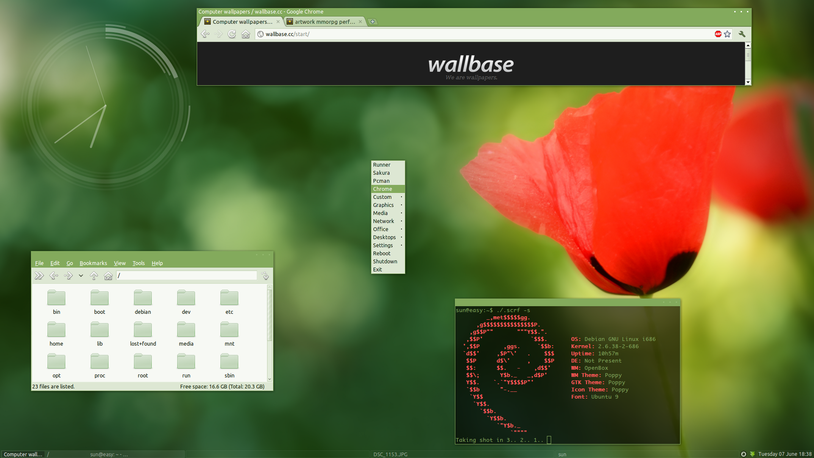The image size is (814, 458).
Task: Click Chrome's forward navigation arrow
Action: [219, 34]
